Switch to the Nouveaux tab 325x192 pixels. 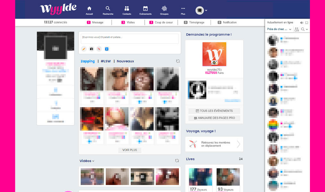pos(125,61)
